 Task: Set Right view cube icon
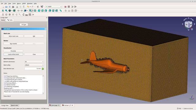[x=46, y=11]
